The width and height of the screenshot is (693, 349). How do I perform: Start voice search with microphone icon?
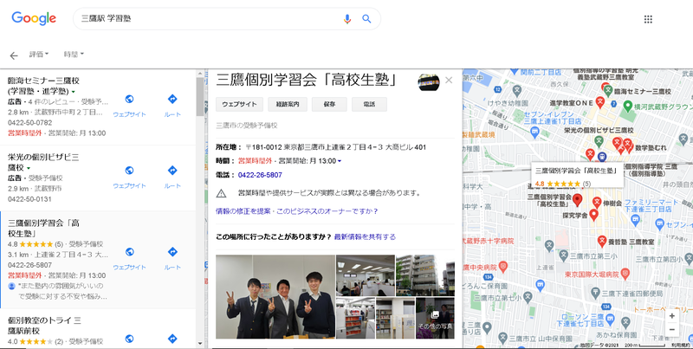pyautogui.click(x=347, y=19)
